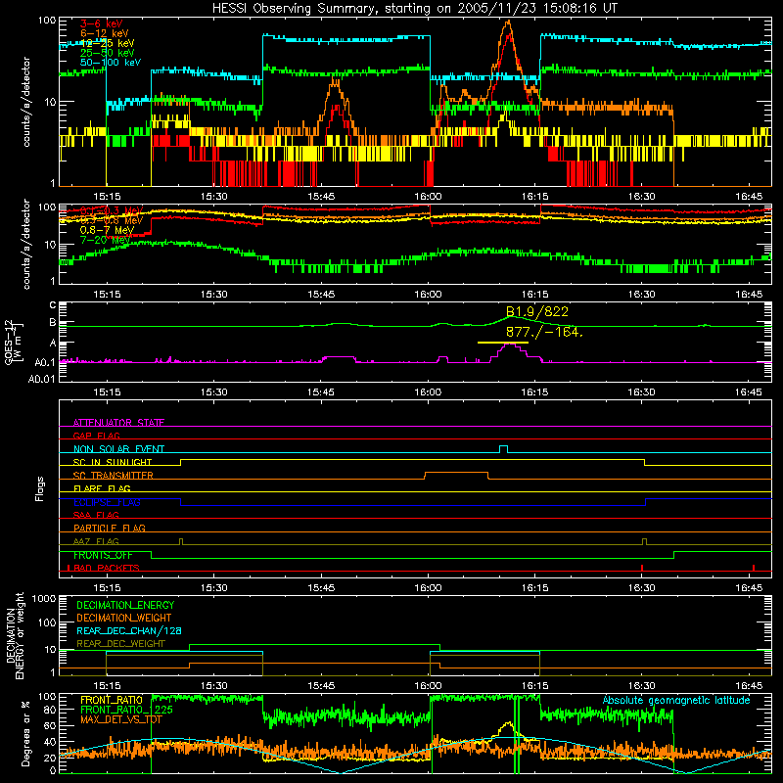
Task: Click the SAA FLAG label
Action: click(96, 516)
